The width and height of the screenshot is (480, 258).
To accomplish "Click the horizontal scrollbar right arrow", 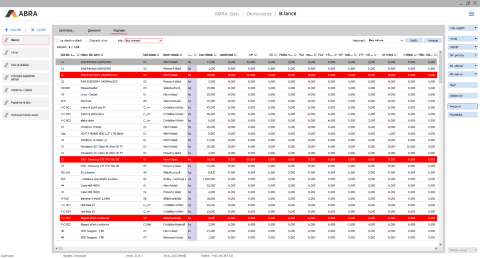I will [x=436, y=249].
